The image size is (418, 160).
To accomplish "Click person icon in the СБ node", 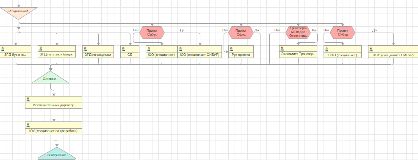I will point(123,49).
